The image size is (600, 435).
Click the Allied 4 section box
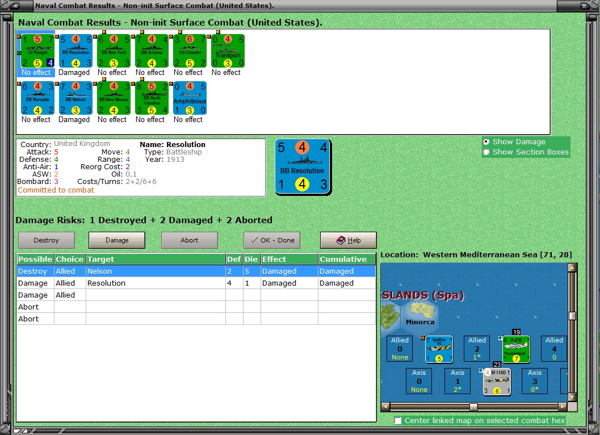553,349
